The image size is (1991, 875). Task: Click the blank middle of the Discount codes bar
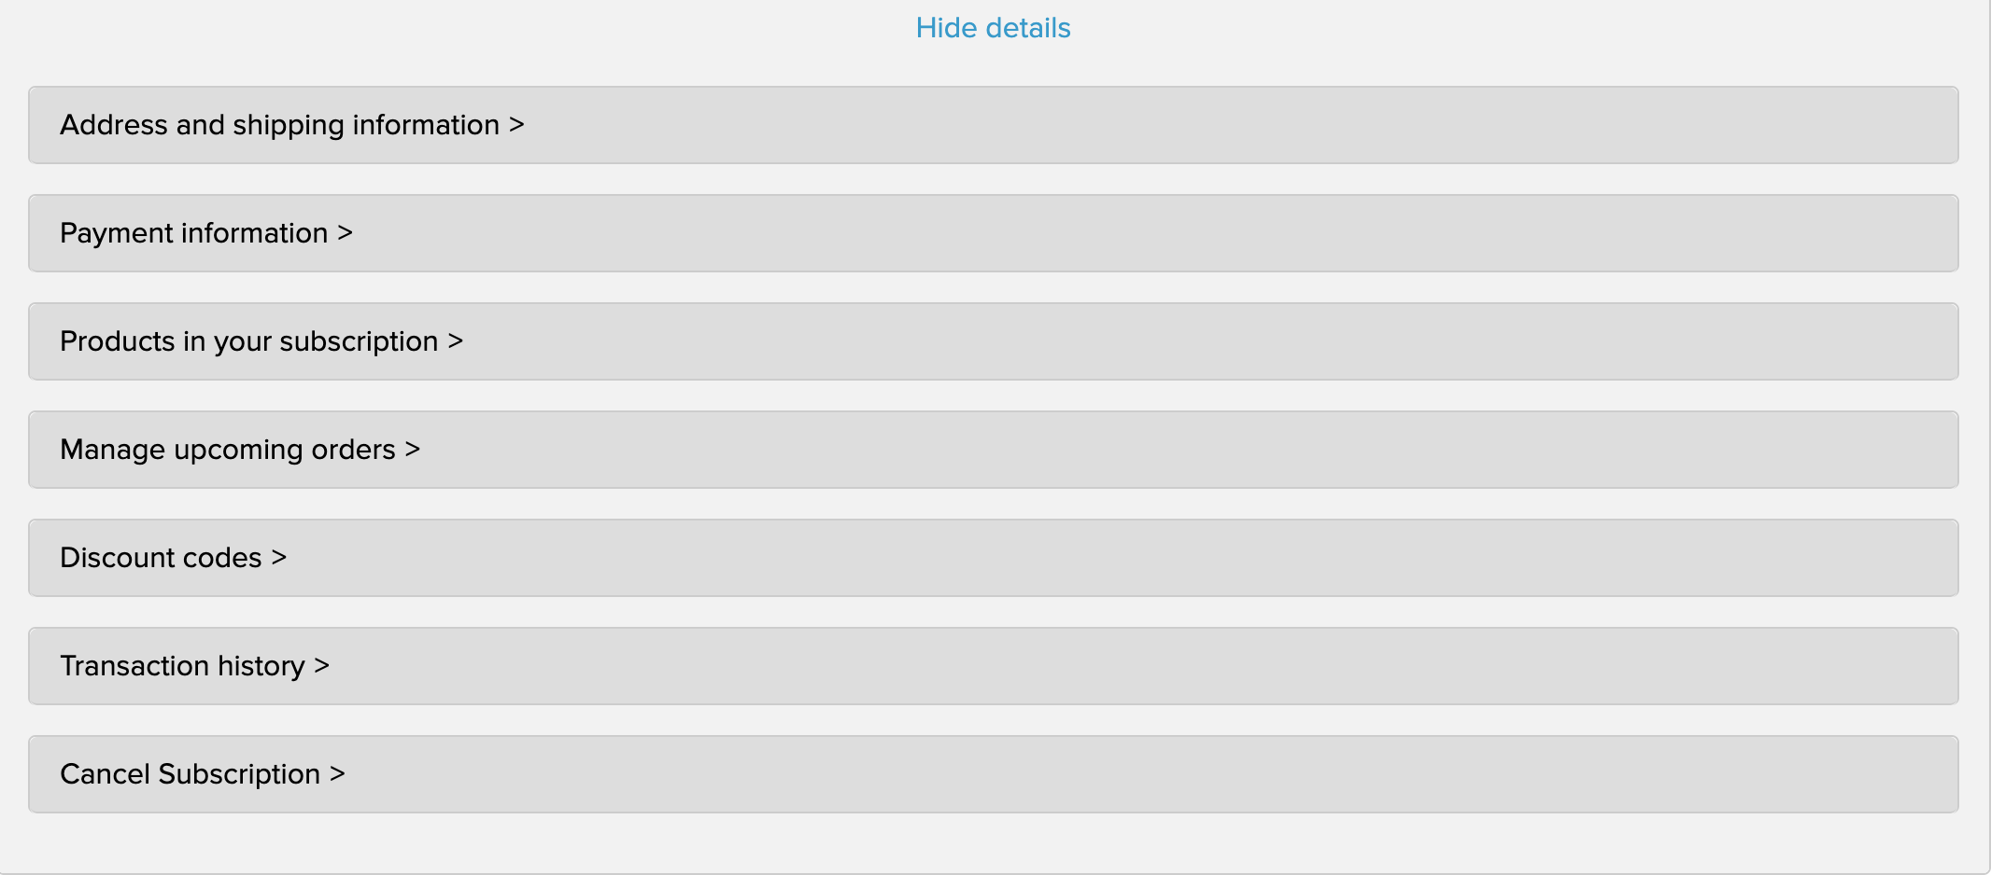994,558
